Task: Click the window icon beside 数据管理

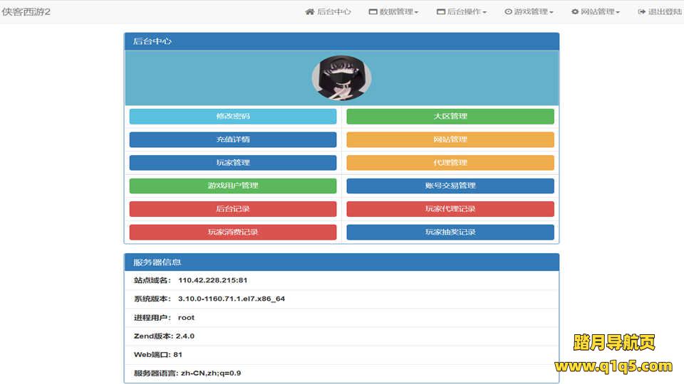Action: pos(373,12)
